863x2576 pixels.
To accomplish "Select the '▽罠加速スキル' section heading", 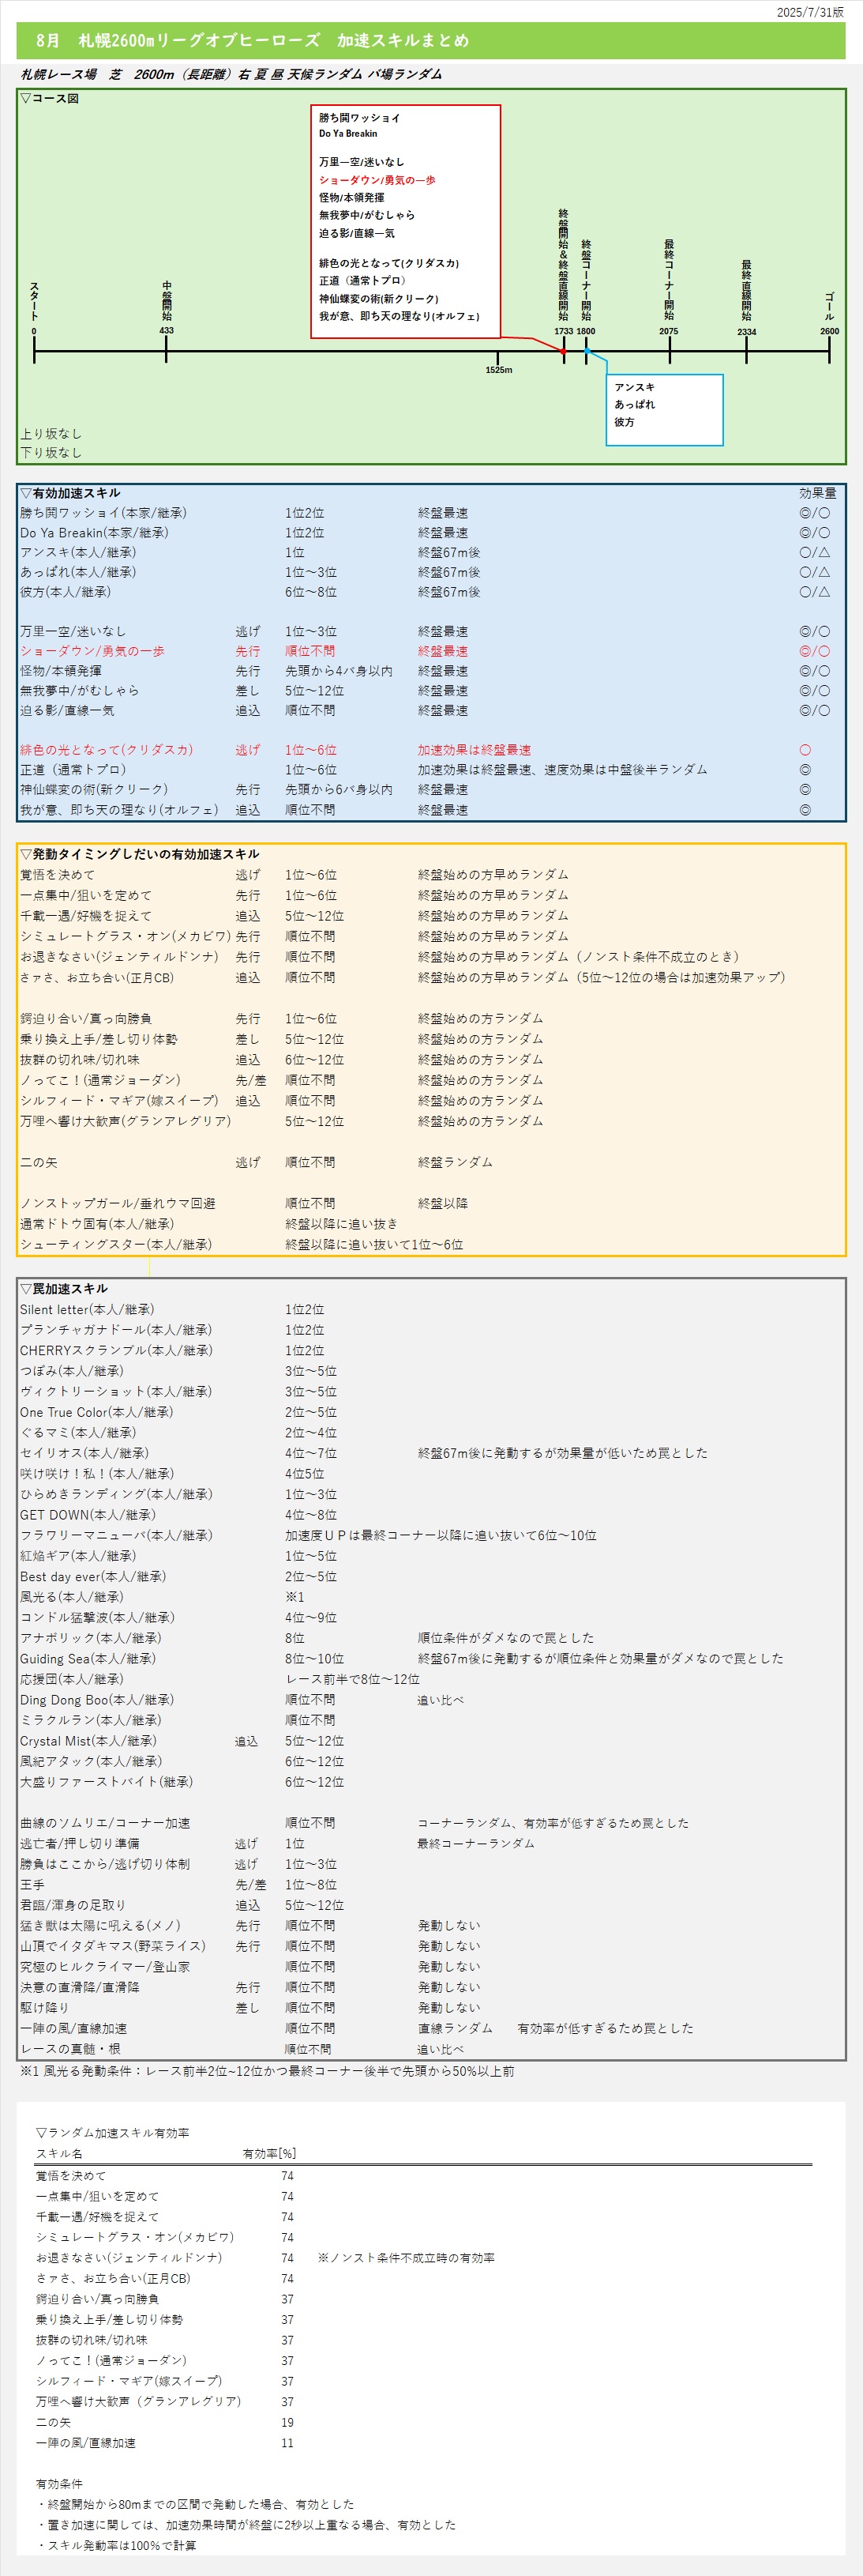I will click(64, 1289).
